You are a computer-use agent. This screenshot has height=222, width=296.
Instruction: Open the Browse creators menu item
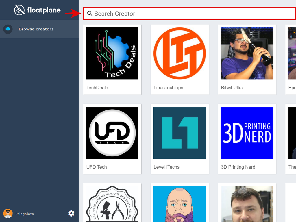click(x=39, y=29)
